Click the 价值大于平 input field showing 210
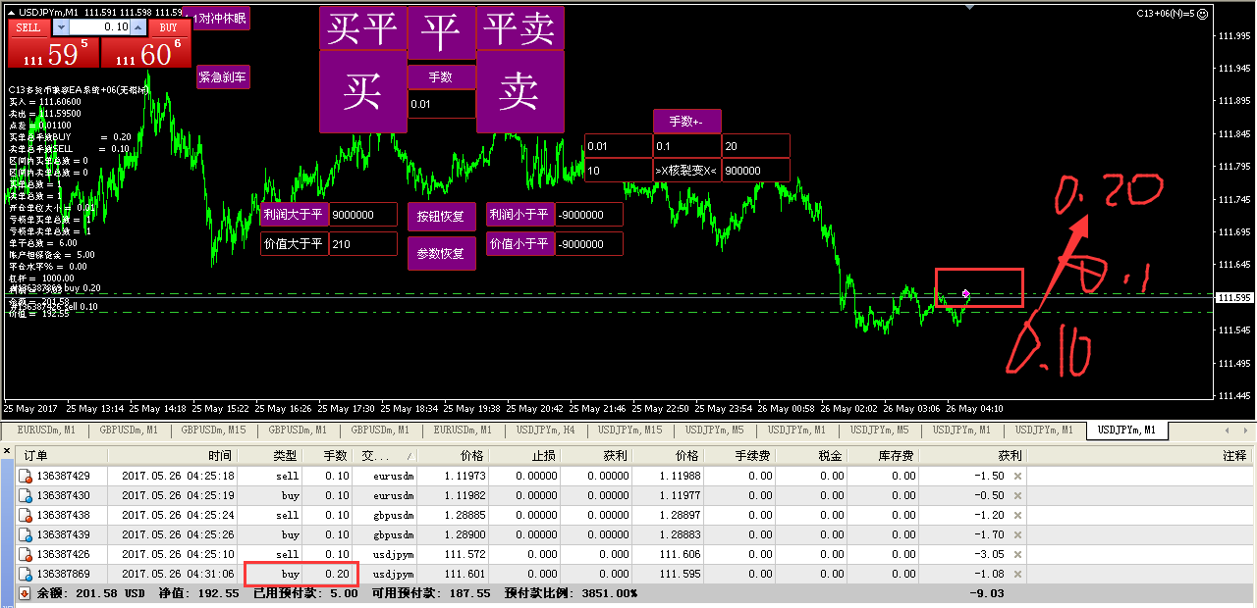 click(362, 244)
